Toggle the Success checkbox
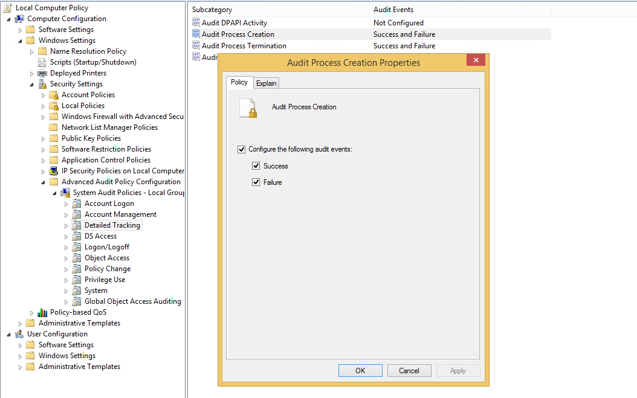637x398 pixels. tap(256, 166)
